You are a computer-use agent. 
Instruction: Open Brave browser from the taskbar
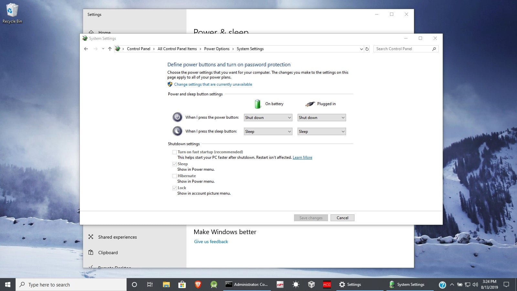point(198,285)
